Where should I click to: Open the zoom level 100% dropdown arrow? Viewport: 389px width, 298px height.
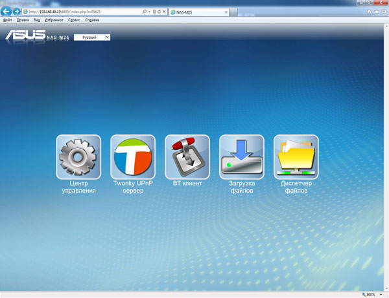[x=381, y=295]
